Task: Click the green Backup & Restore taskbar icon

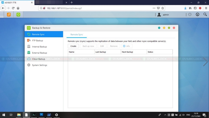Action: [x=18, y=15]
